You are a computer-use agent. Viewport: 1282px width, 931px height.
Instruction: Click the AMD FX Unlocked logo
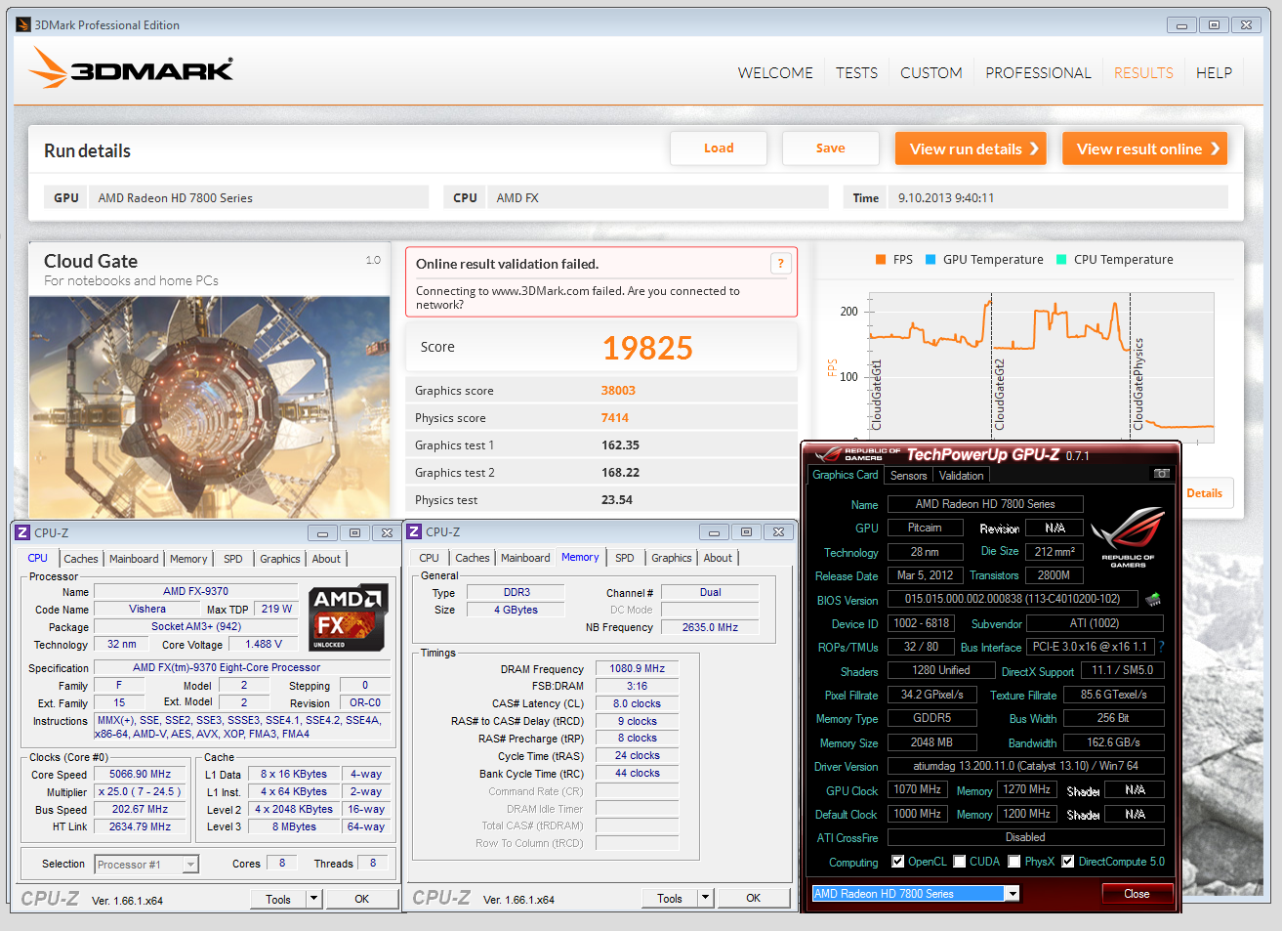(347, 617)
